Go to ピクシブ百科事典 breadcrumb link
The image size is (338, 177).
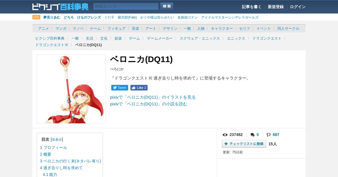coord(50,38)
